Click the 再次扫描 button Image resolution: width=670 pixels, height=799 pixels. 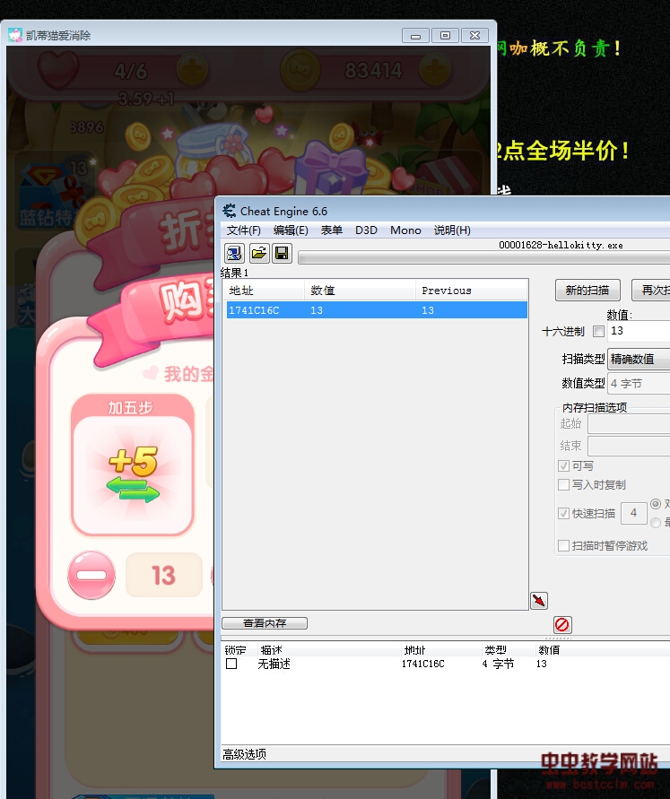(x=651, y=290)
